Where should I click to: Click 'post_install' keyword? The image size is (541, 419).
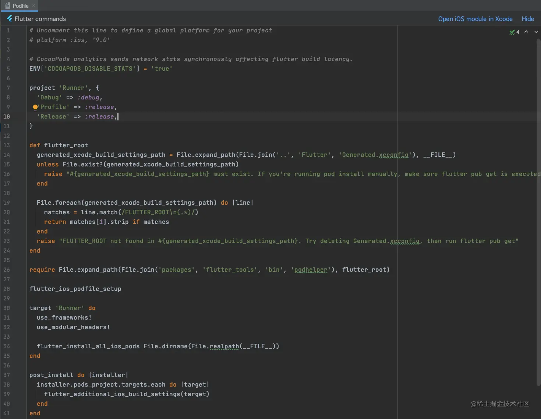[51, 375]
